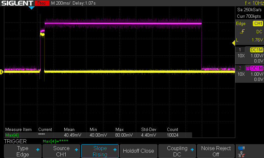This screenshot has width=264, height=158.
Task: Click the channel 2 bandwidth limit B icon
Action: [247, 68]
